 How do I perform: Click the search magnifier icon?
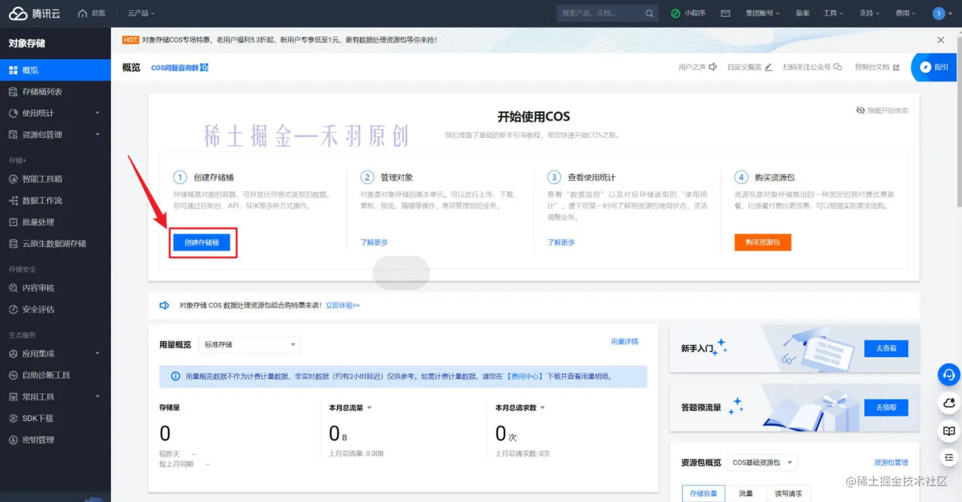point(649,13)
